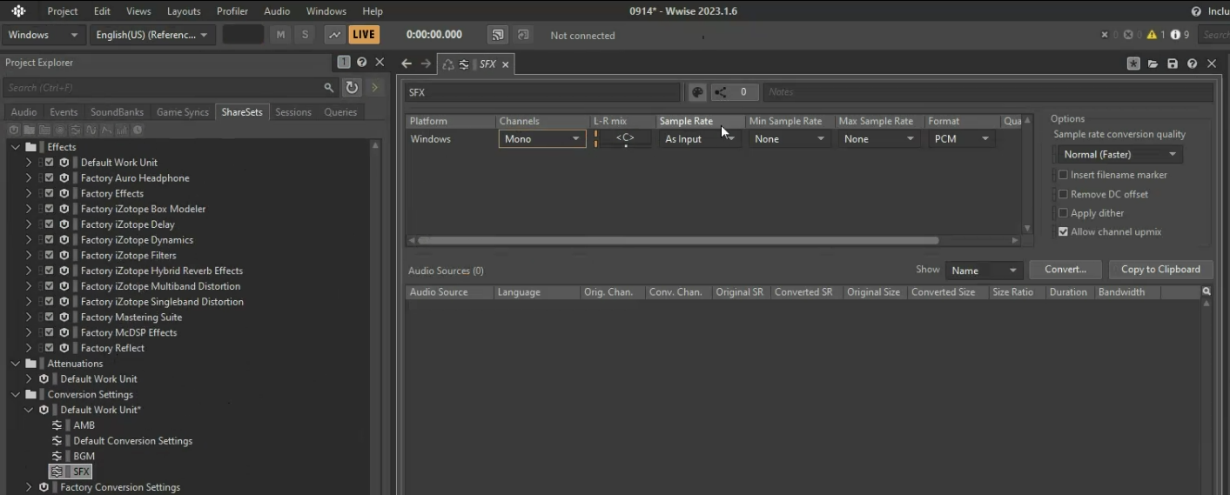Enable Apply dither checkbox
Viewport: 1230px width, 495px height.
pyautogui.click(x=1063, y=213)
